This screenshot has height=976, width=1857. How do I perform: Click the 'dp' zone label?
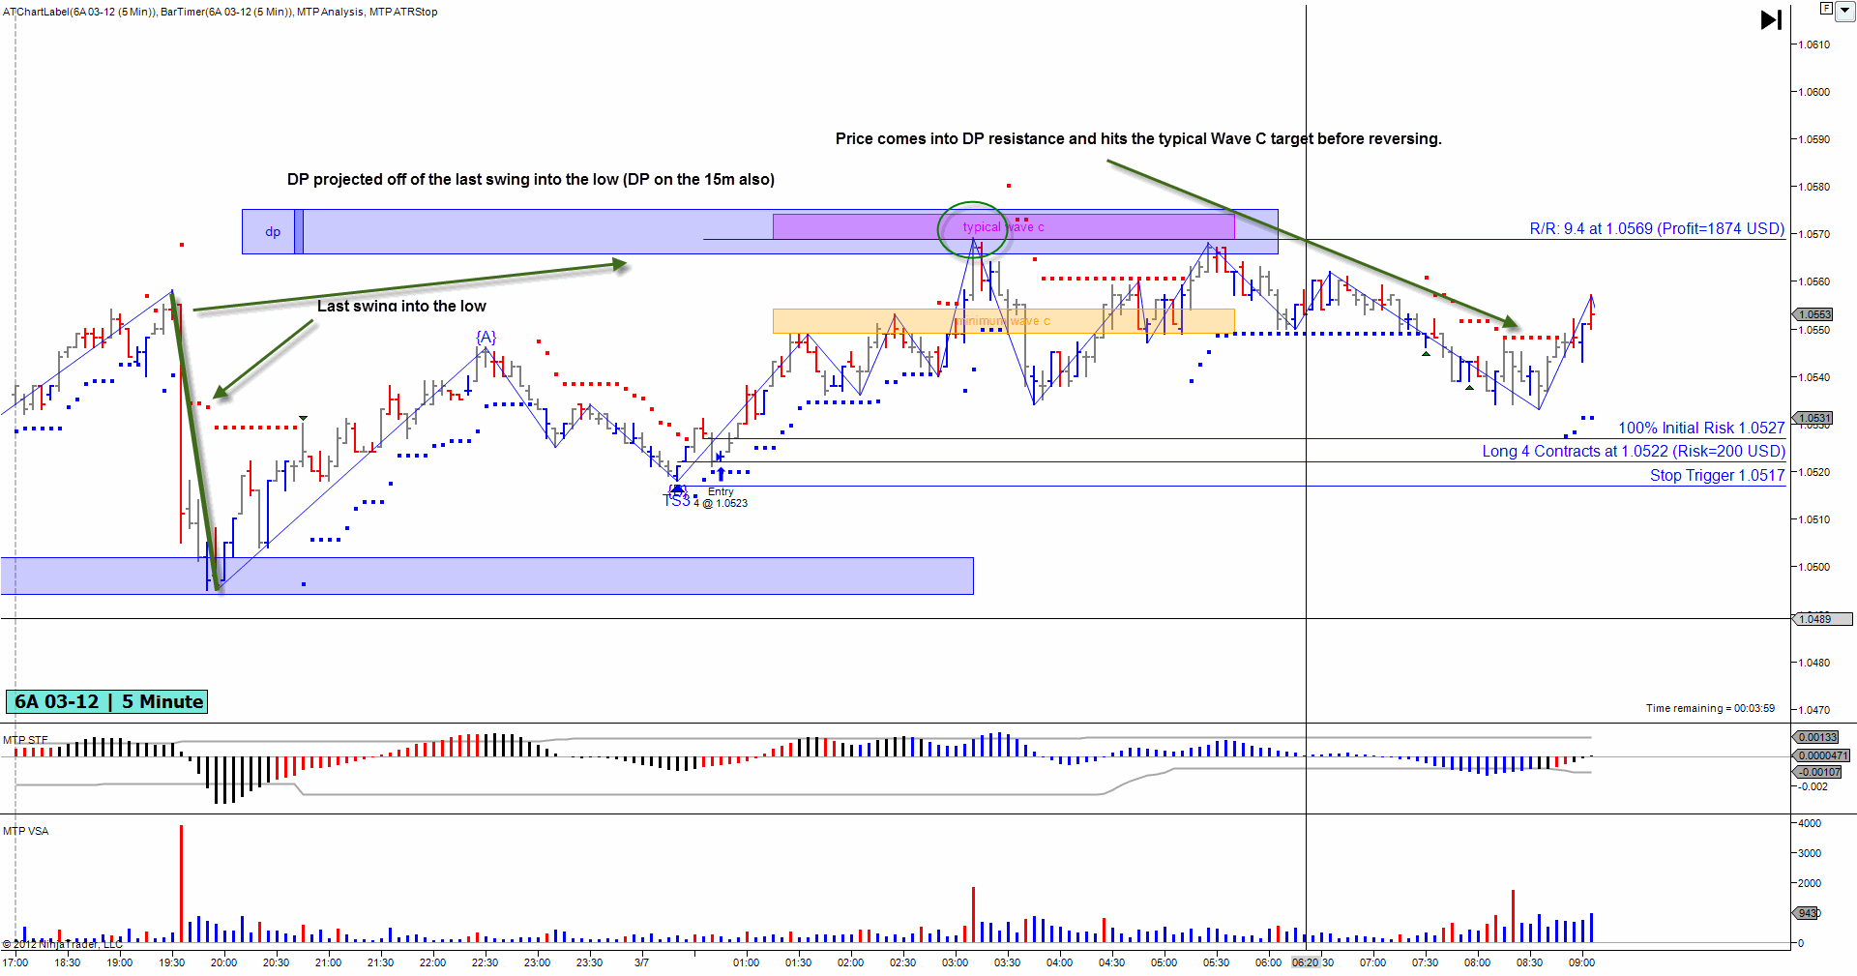click(273, 231)
